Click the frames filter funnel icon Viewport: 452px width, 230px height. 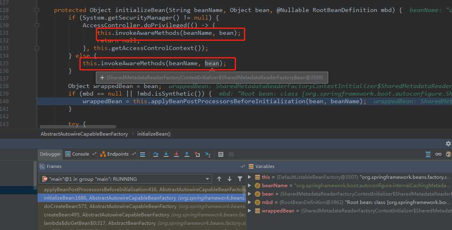(x=240, y=179)
